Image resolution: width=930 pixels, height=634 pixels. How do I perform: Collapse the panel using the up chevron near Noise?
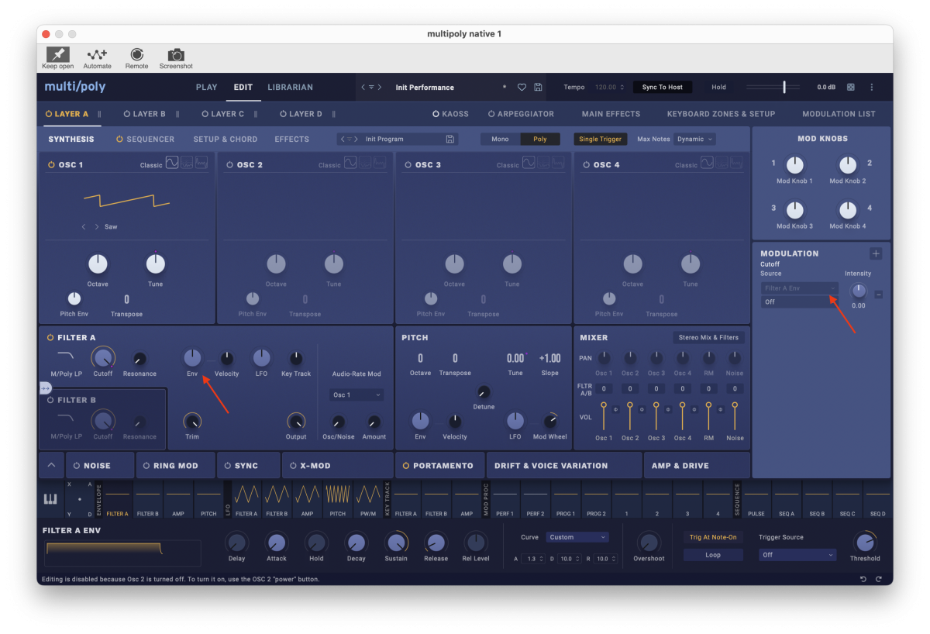tap(50, 466)
